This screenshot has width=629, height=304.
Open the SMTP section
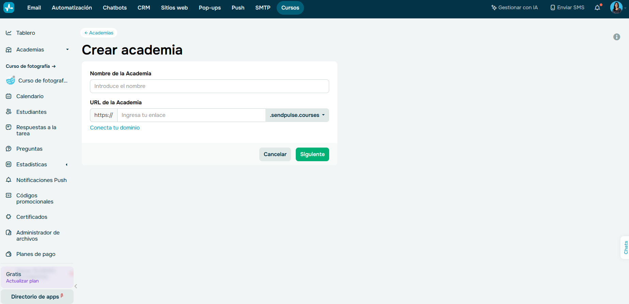pyautogui.click(x=263, y=7)
